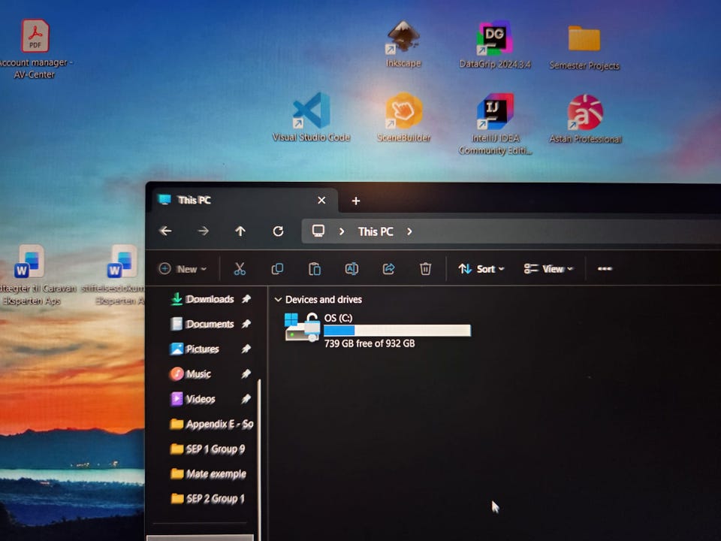Unpin Documents using its pin icon

[246, 324]
